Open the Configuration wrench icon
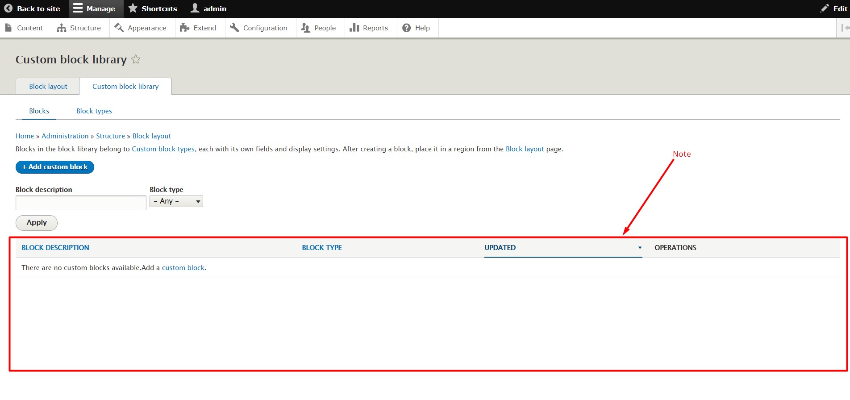This screenshot has width=850, height=400. [234, 28]
